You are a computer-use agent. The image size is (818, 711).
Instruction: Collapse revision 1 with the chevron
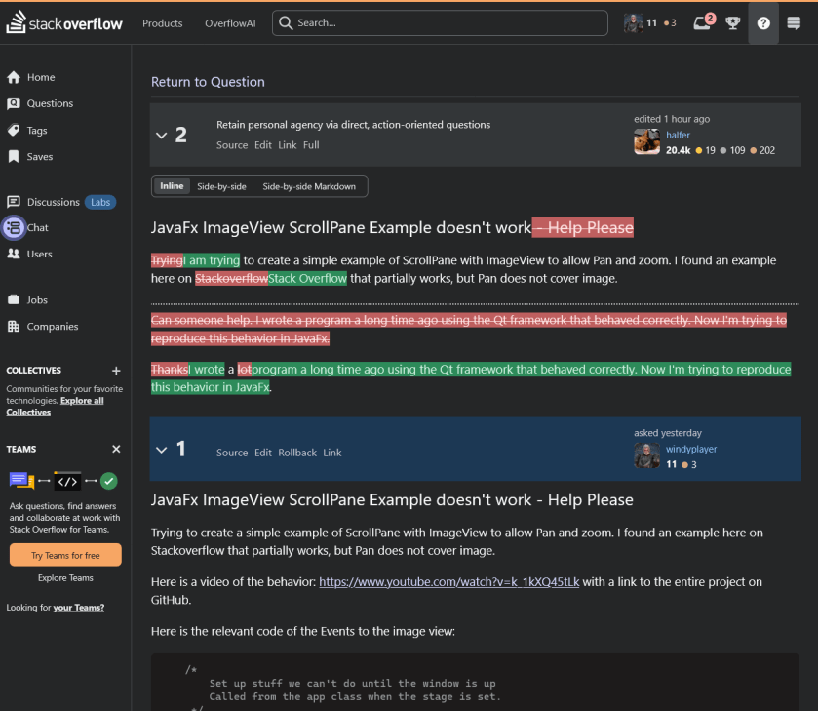[162, 450]
